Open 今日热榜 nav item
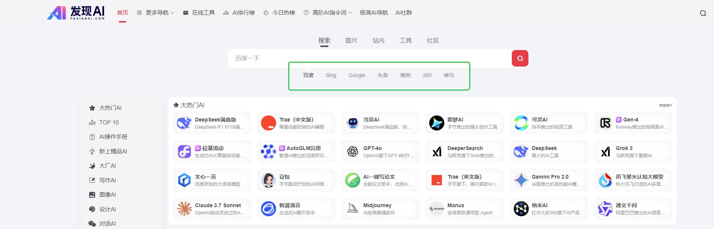Viewport: 714px width, 229px height. tap(279, 13)
